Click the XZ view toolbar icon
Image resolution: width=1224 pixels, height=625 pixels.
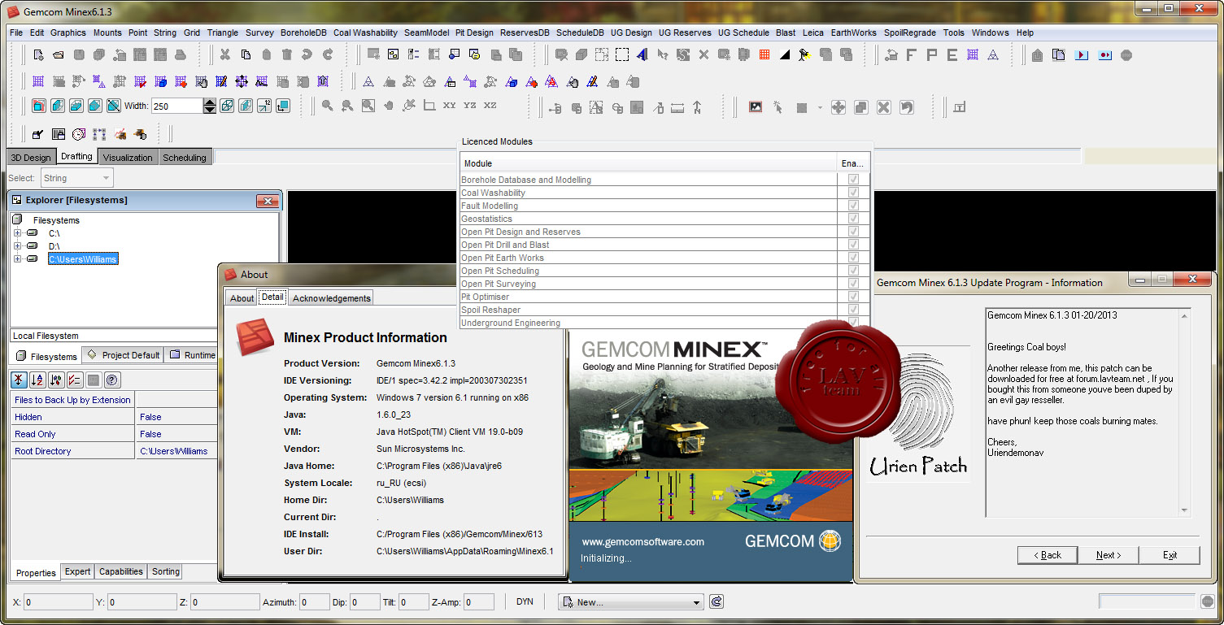pyautogui.click(x=490, y=106)
